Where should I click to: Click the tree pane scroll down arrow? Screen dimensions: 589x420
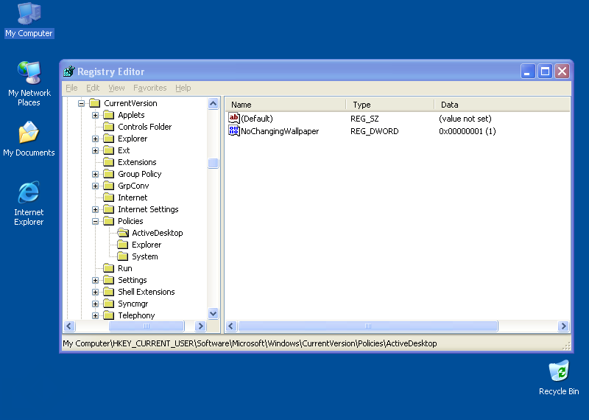(x=213, y=313)
